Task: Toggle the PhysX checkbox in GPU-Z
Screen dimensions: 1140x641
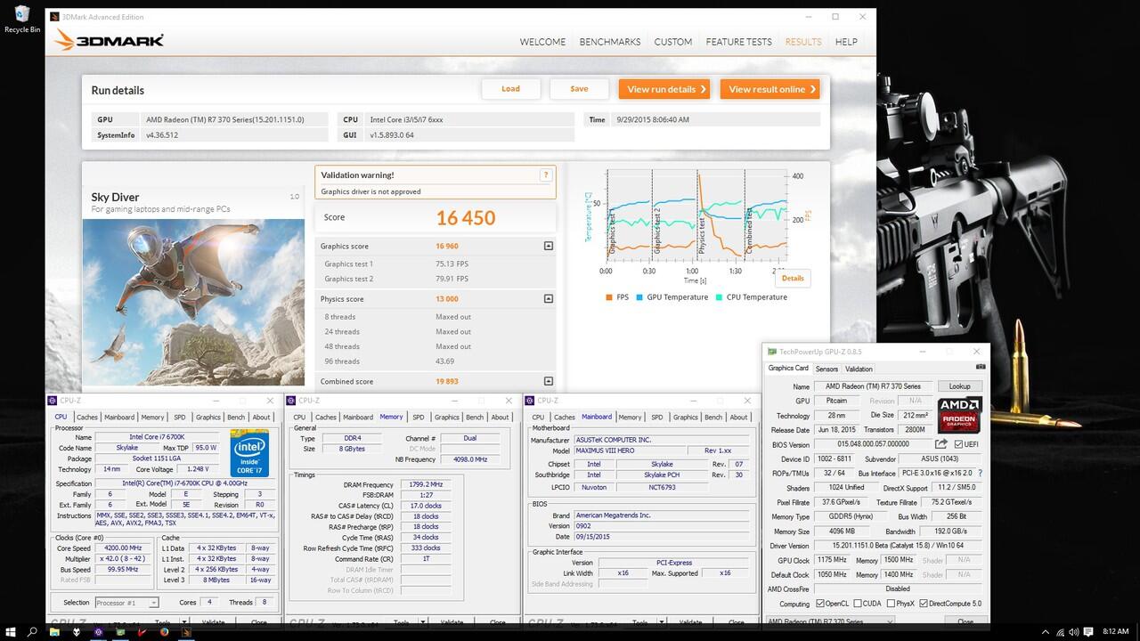Action: tap(889, 604)
